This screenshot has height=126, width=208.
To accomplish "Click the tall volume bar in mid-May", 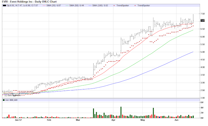I will tap(153, 113).
